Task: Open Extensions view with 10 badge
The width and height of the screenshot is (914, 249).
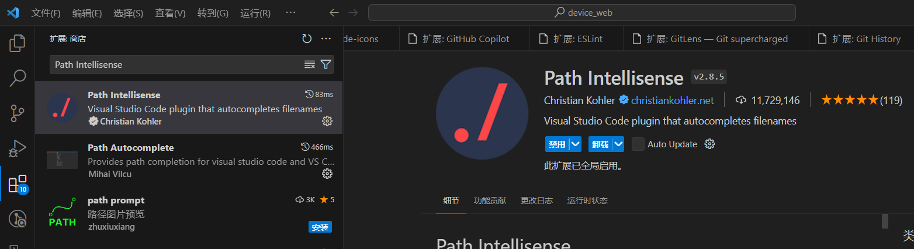Action: coord(18,184)
